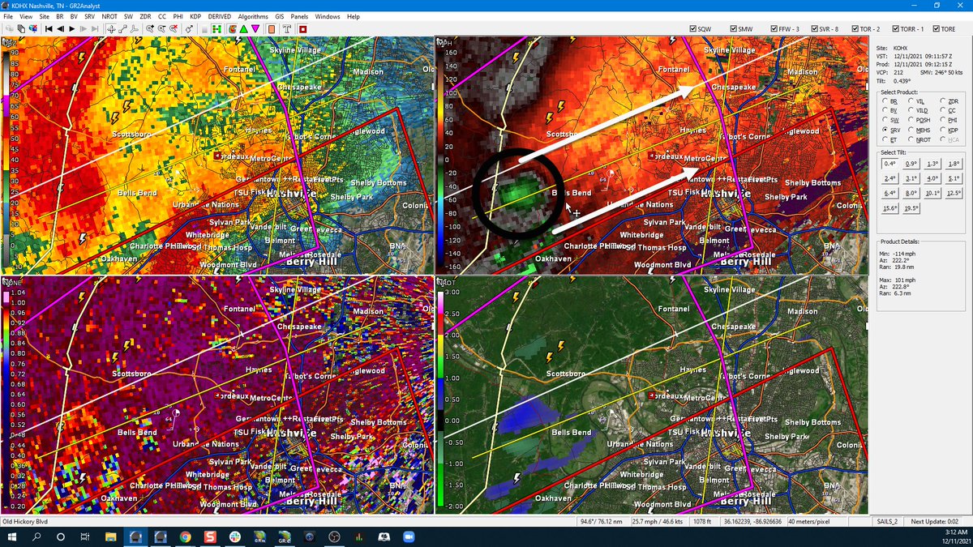Disable the TOR - 2 warning overlay

click(x=855, y=28)
